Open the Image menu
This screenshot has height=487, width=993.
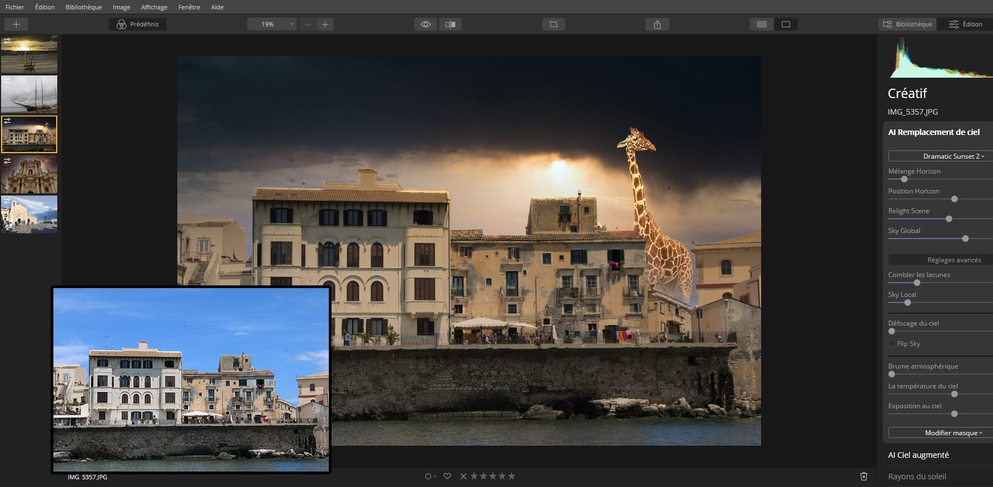121,7
